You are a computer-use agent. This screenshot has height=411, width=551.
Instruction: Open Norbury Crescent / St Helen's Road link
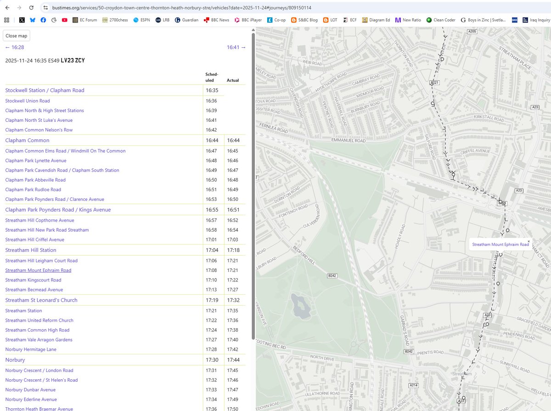[x=41, y=380]
